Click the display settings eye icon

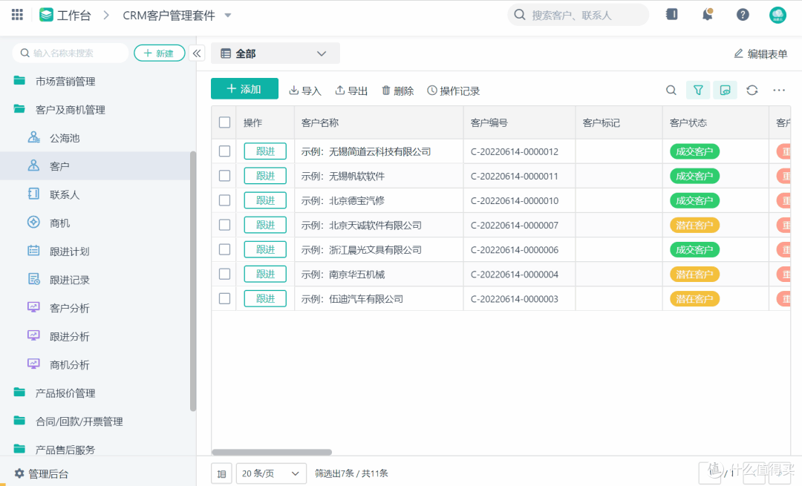point(726,91)
